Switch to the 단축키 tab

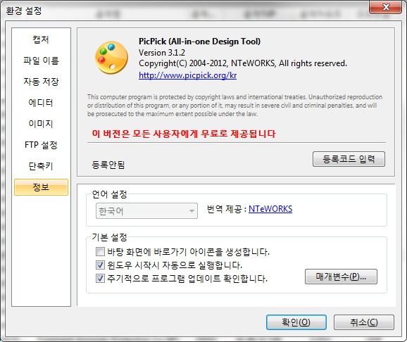(x=41, y=166)
